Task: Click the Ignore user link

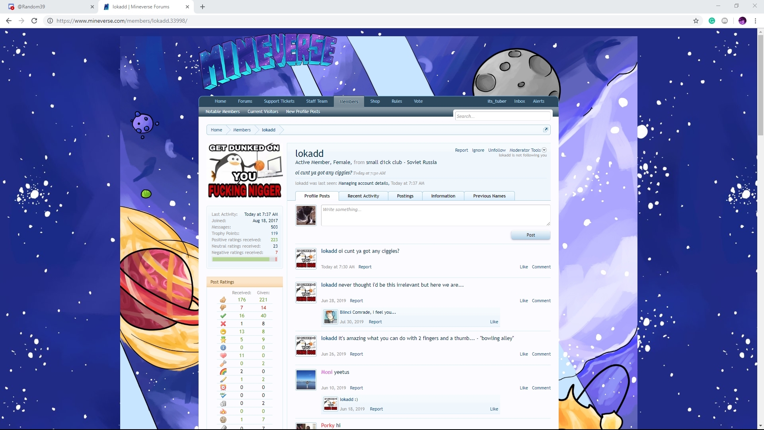Action: (x=478, y=150)
